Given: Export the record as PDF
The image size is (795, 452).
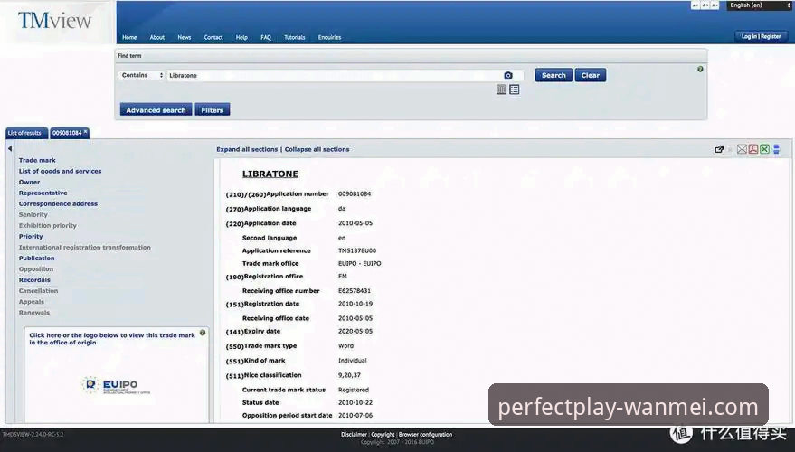Looking at the screenshot, I should (x=752, y=149).
